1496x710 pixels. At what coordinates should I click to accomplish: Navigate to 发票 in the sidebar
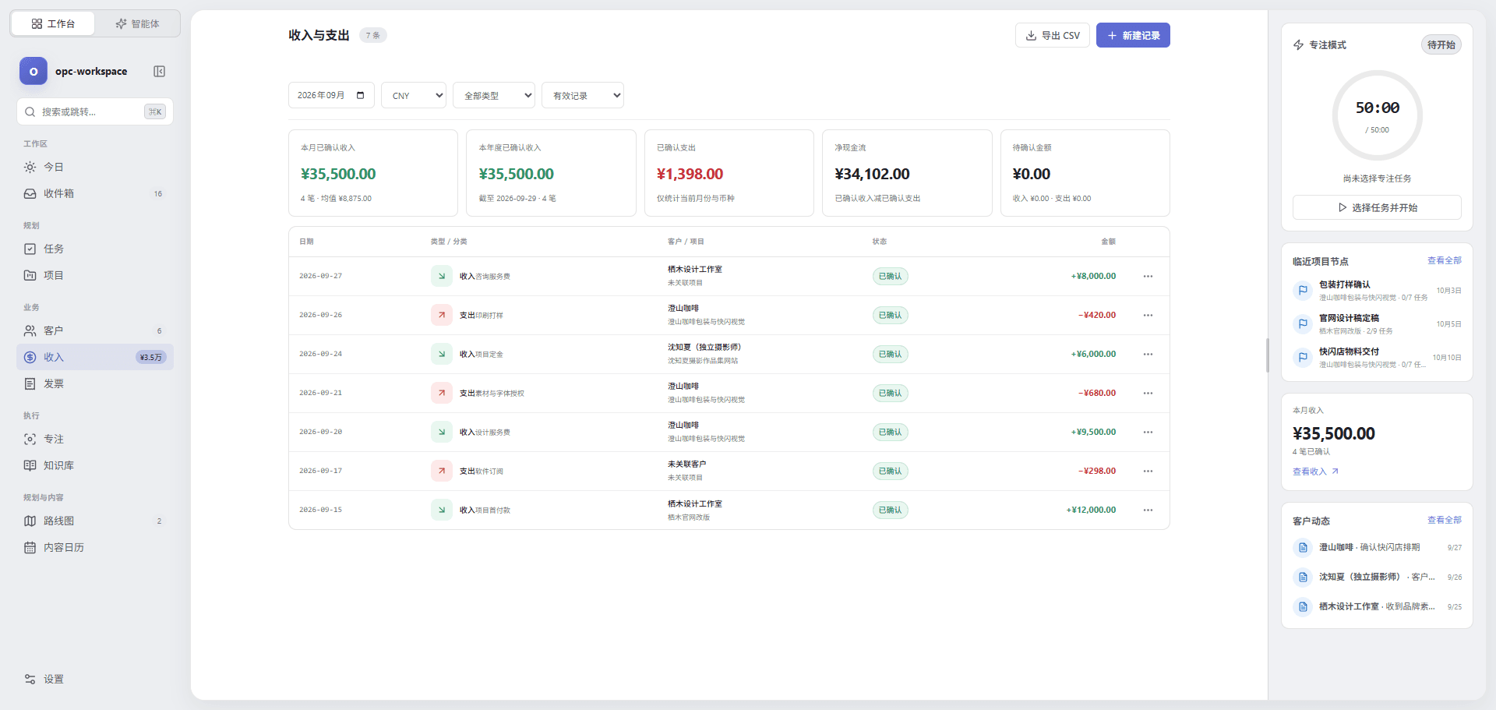95,384
